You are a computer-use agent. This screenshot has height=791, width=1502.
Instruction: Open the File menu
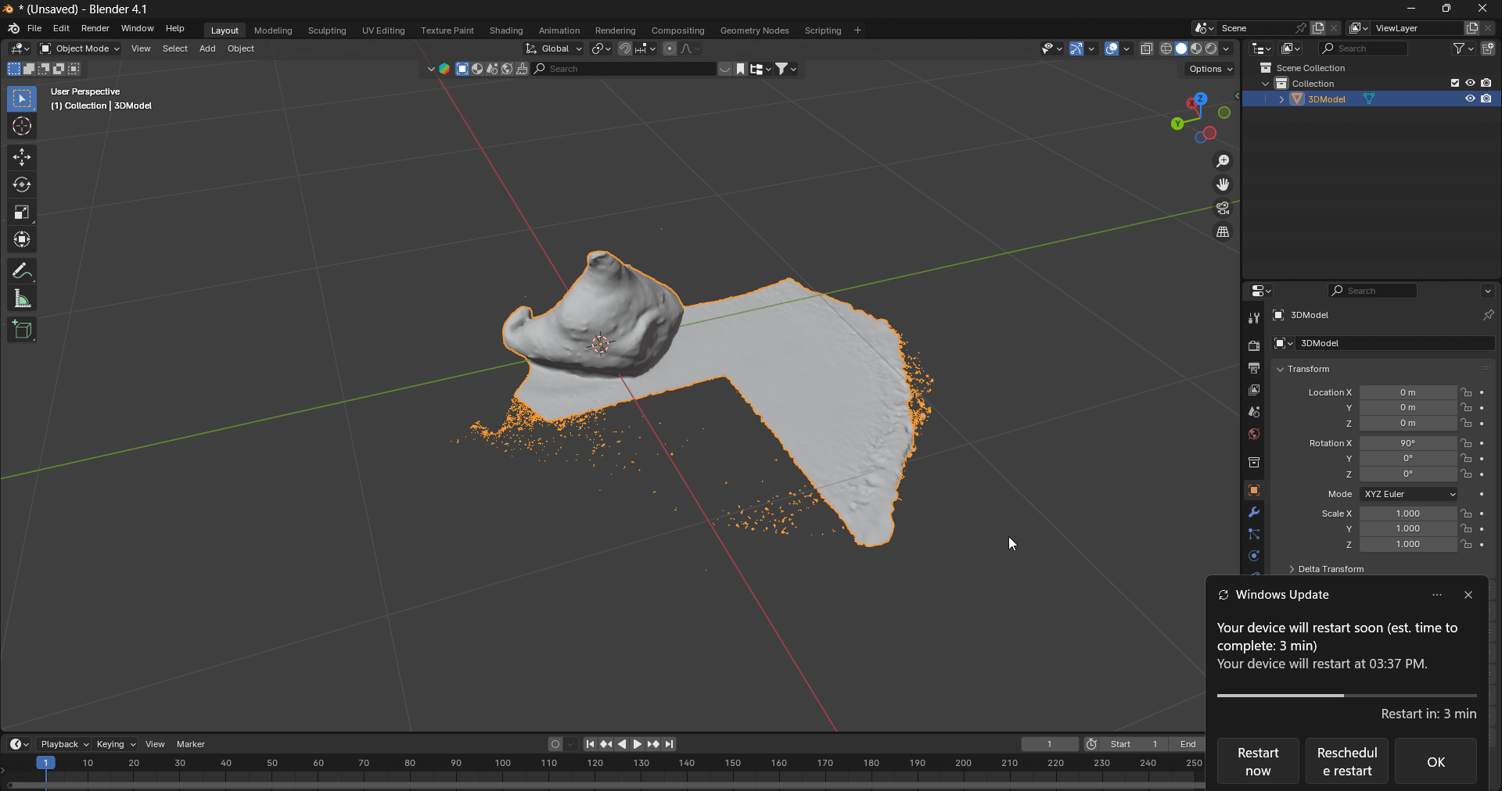[34, 28]
